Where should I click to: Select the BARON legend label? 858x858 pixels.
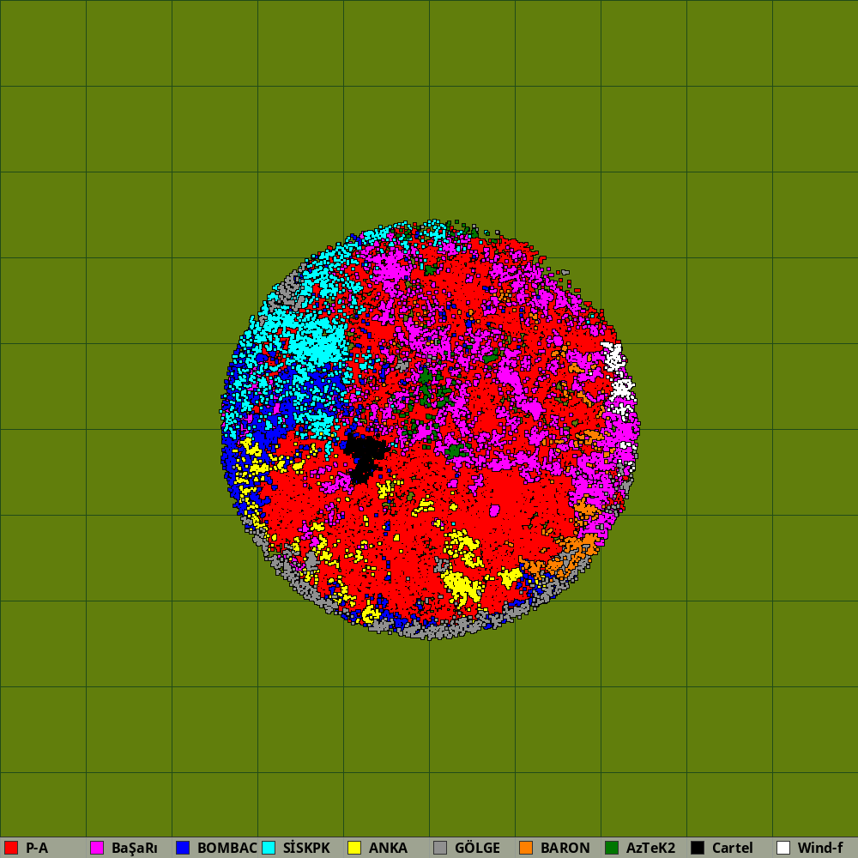pos(565,848)
